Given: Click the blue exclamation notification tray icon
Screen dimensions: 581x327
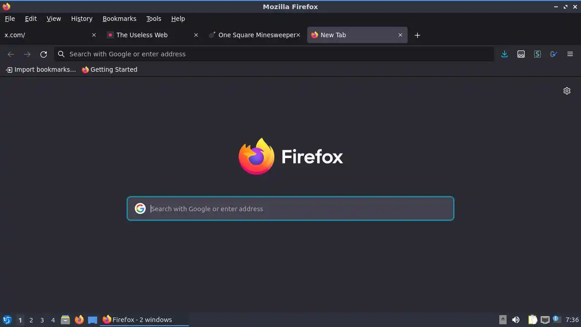Looking at the screenshot, I should 556,319.
